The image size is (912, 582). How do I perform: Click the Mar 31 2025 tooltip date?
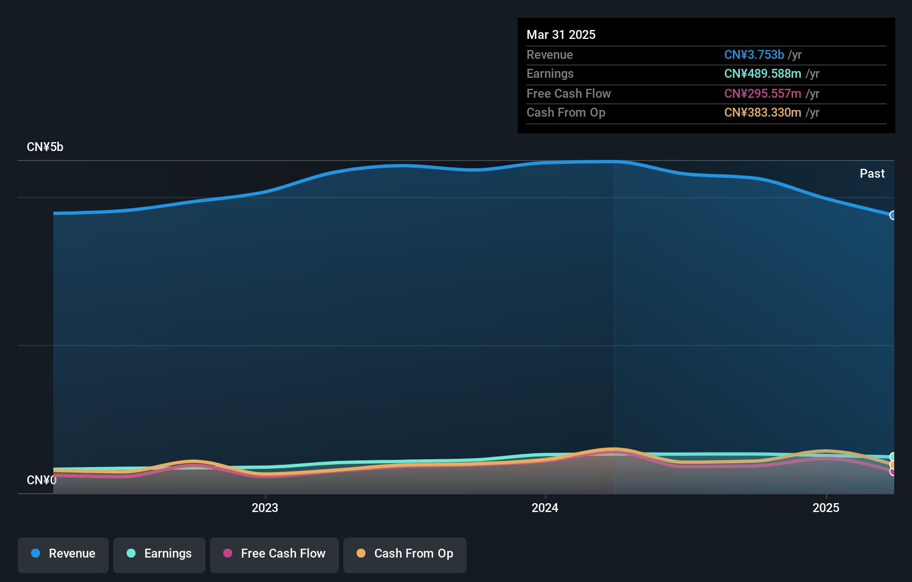tap(561, 34)
